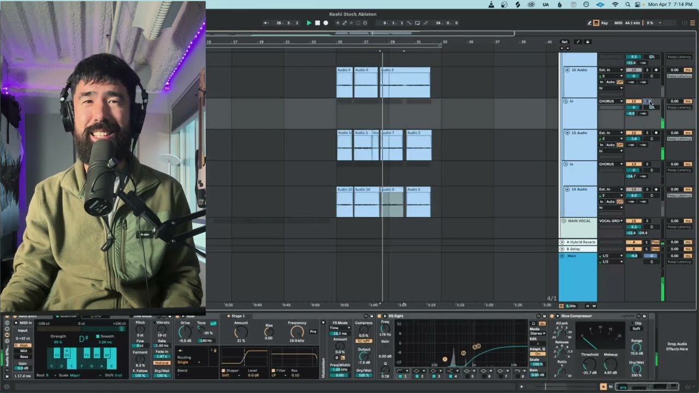Toggle EQ Eight band 1 activator
Image resolution: width=699 pixels, height=393 pixels.
tap(399, 376)
